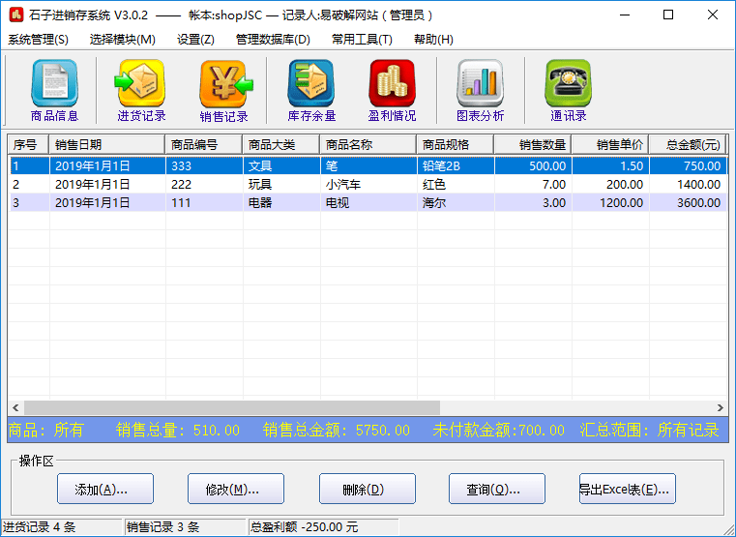The height and width of the screenshot is (537, 736).
Task: Sort by the 销售日期 column header
Action: [106, 145]
